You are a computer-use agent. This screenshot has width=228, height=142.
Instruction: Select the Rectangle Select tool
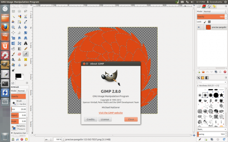click(13, 11)
